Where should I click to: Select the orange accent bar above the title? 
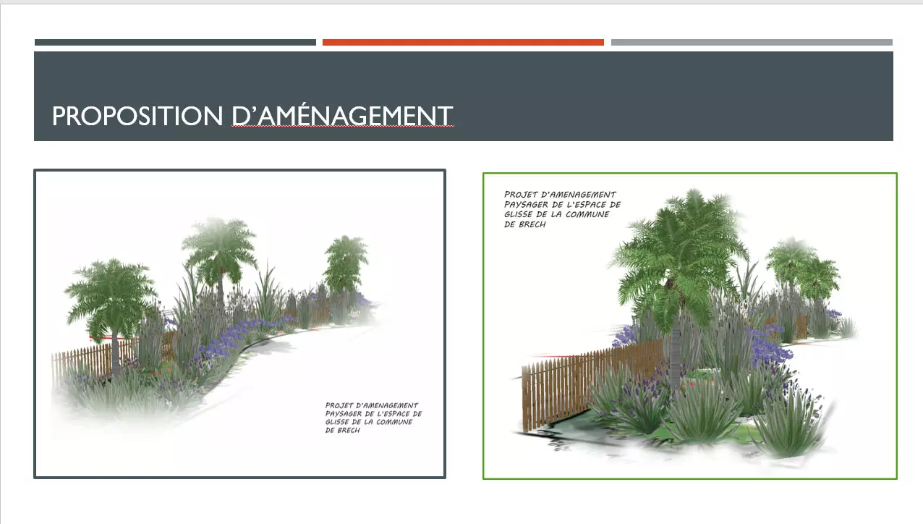[x=463, y=43]
